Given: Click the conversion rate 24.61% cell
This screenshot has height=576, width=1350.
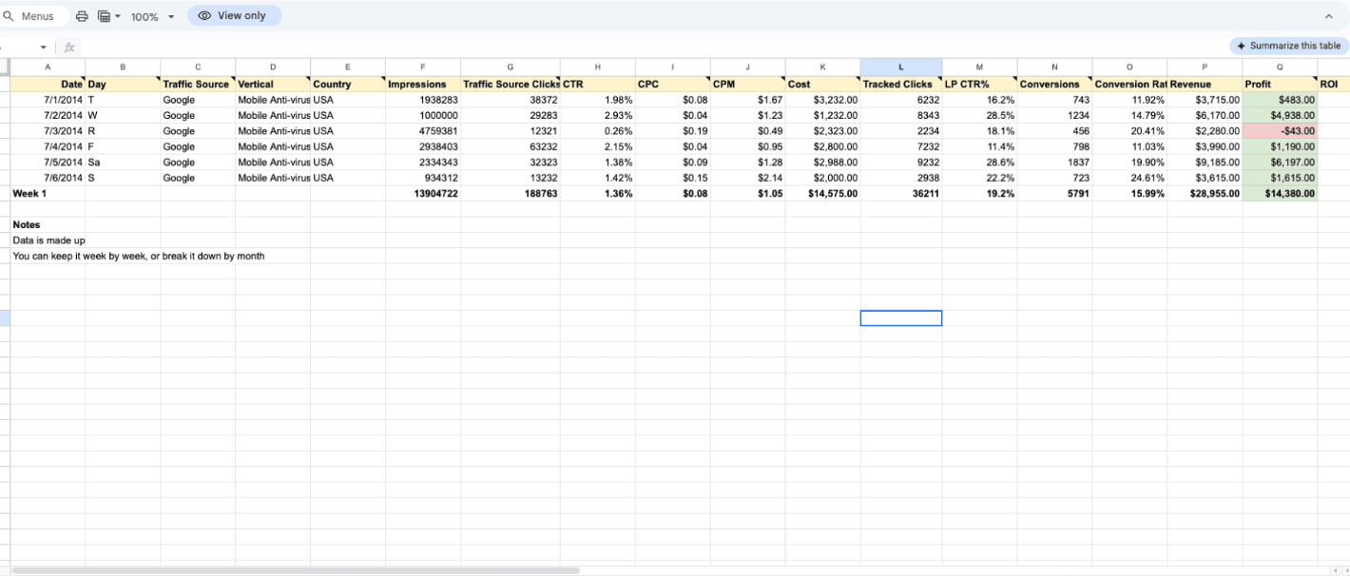Looking at the screenshot, I should point(1129,178).
